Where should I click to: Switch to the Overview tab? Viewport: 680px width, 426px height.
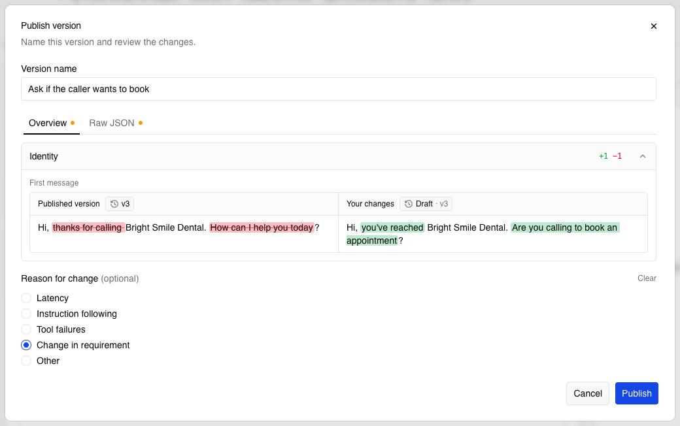(51, 123)
